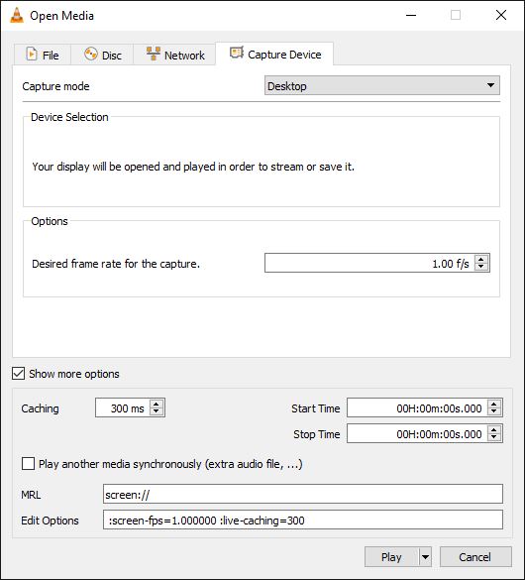Decrease Start Time with down arrow
This screenshot has width=525, height=580.
(494, 411)
